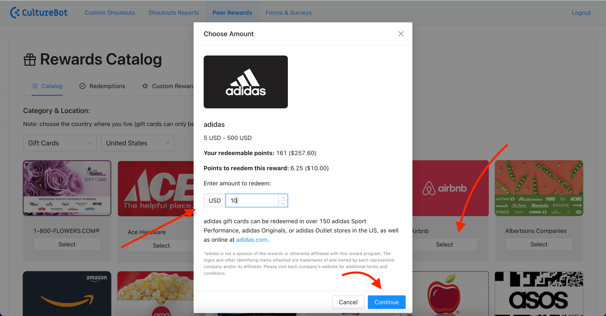
Task: Open the United States country dropdown
Action: (138, 143)
